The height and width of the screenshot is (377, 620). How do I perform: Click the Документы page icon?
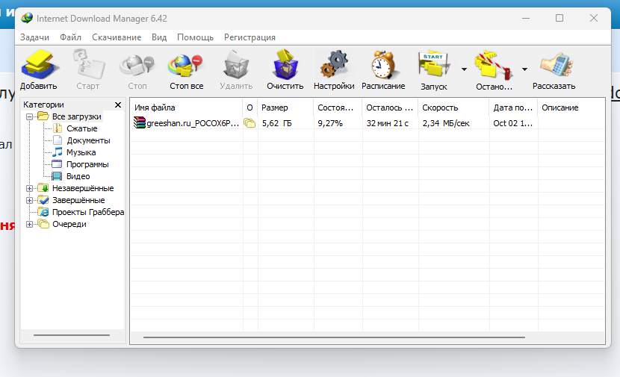coord(58,140)
